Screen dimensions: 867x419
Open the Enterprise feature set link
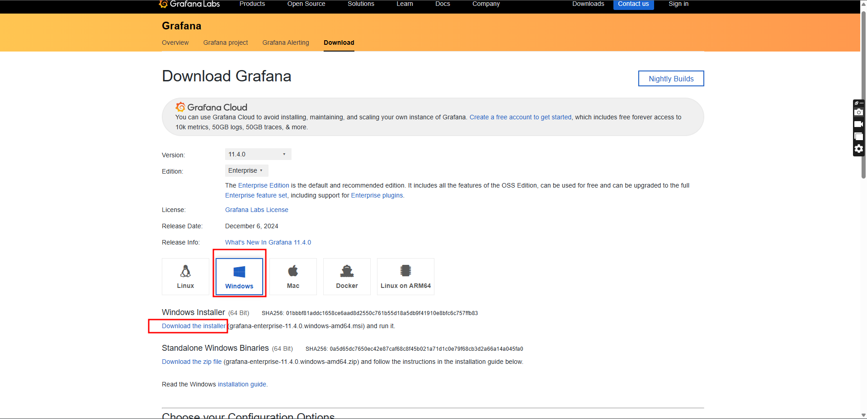tap(256, 195)
